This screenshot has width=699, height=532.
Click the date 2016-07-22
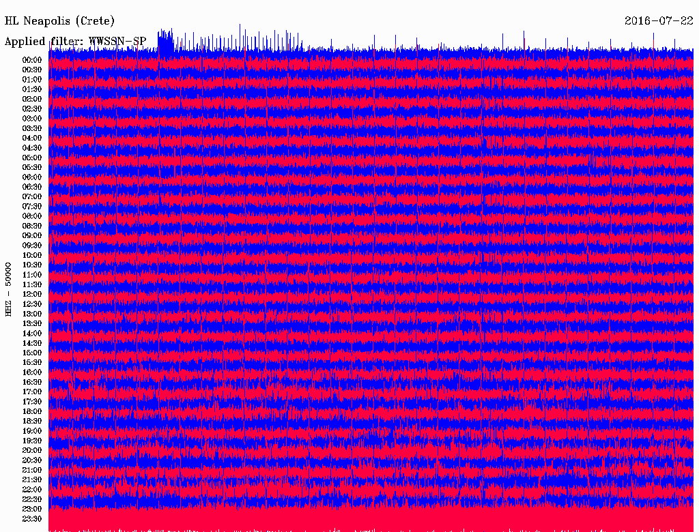[659, 21]
